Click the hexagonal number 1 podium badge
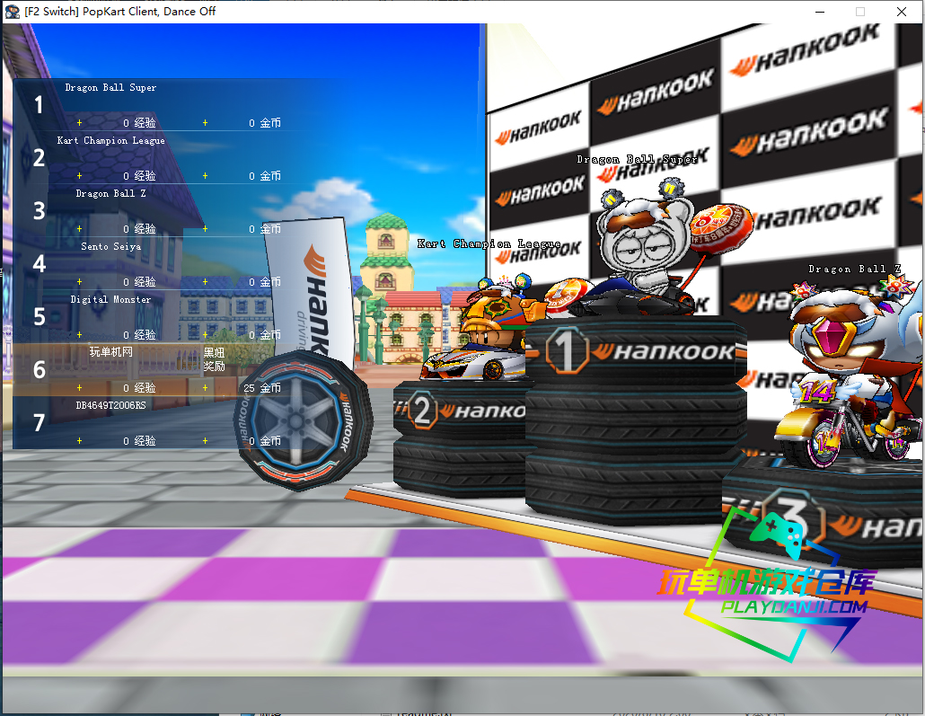 point(567,350)
